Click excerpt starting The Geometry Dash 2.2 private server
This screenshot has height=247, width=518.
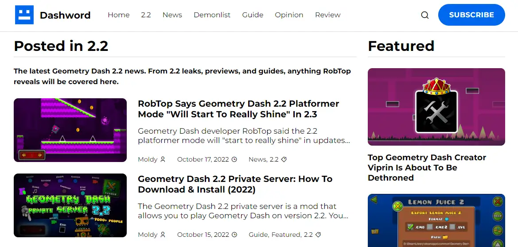point(244,211)
